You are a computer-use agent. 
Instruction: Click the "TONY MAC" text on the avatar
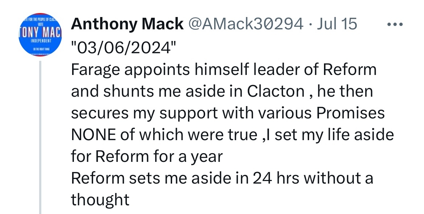(40, 33)
